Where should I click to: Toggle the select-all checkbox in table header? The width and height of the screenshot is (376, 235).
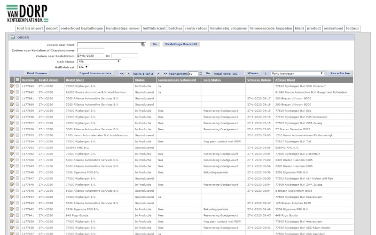tap(17, 79)
